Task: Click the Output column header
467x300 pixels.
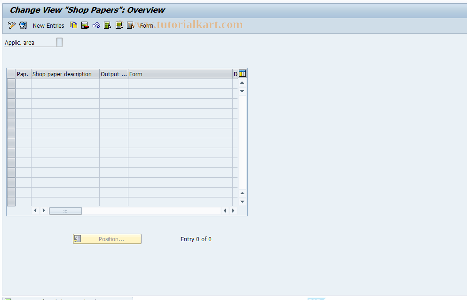Action: (114, 74)
